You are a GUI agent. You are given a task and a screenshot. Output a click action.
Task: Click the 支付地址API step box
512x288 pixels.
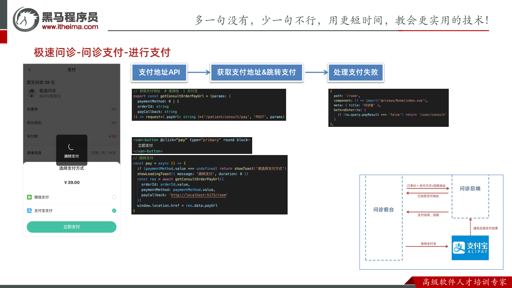[x=159, y=72]
